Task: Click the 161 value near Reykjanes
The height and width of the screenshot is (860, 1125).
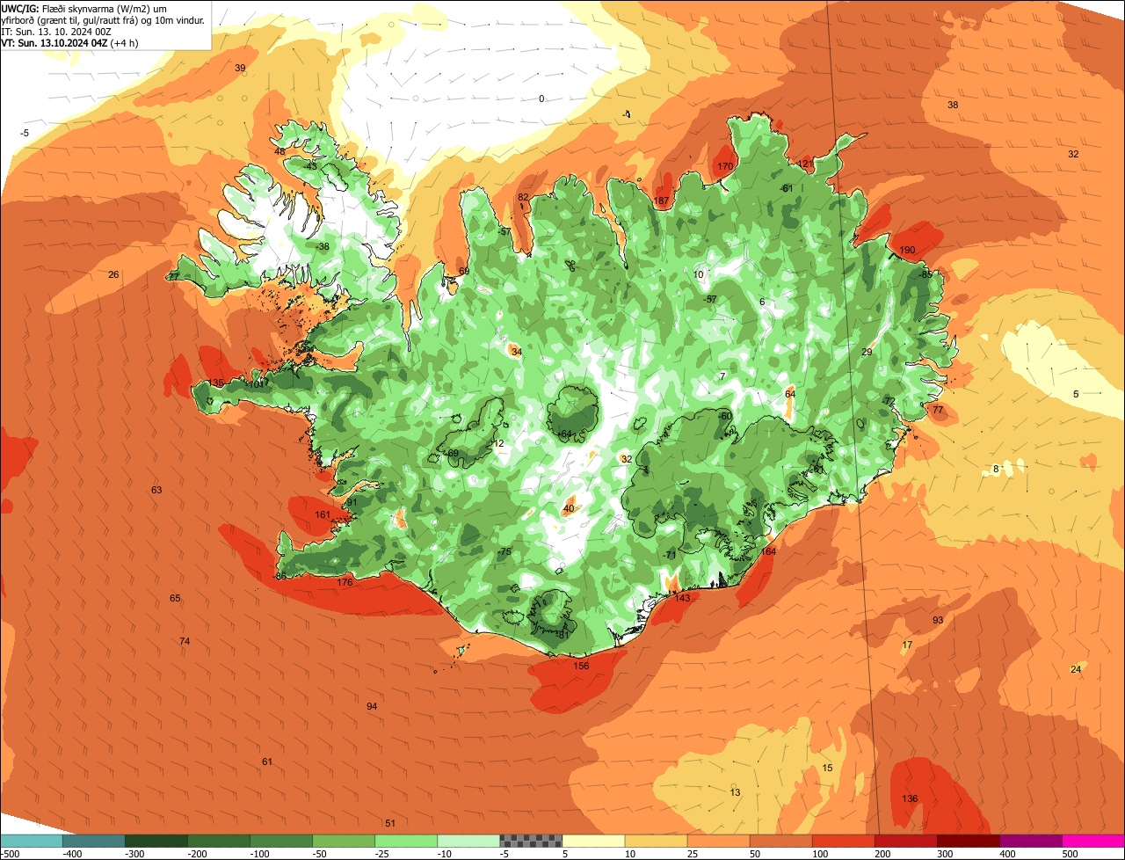Action: 323,514
